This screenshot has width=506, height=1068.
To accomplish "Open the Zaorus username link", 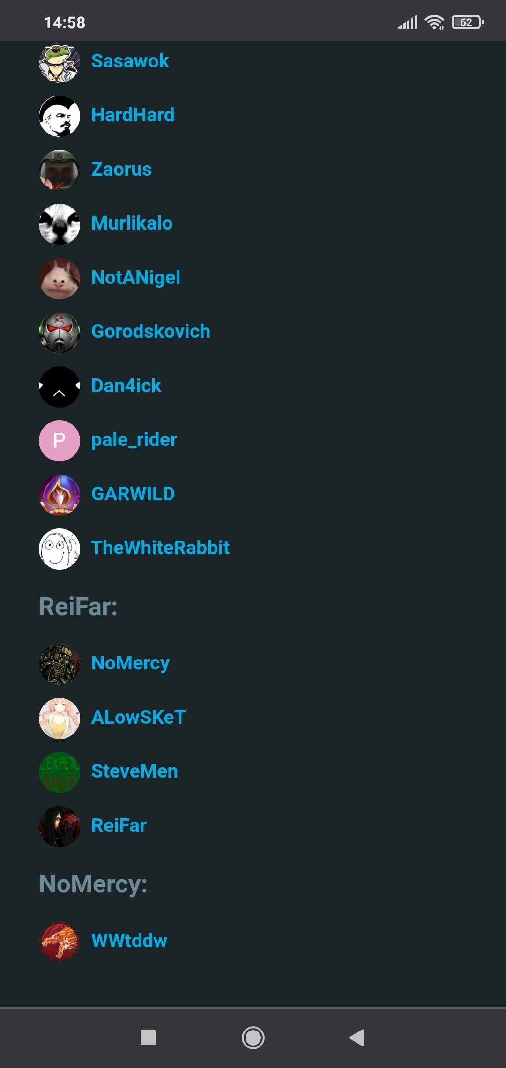I will tap(121, 169).
